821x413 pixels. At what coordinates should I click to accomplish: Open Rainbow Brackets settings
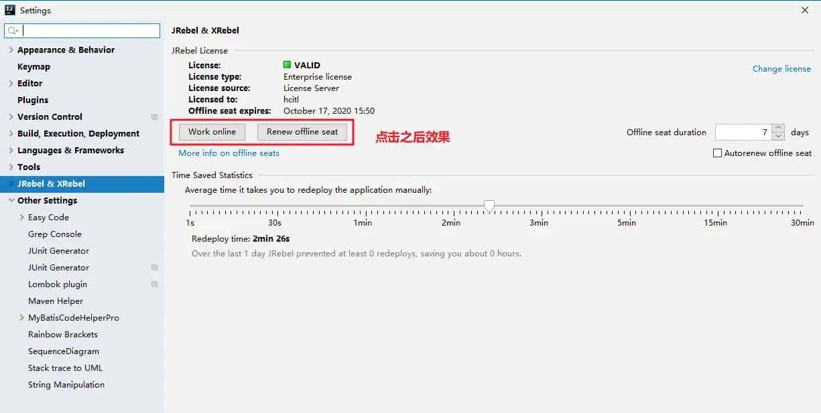[x=63, y=335]
